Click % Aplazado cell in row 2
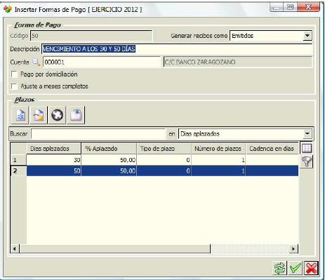325x280 pixels. pyautogui.click(x=109, y=171)
